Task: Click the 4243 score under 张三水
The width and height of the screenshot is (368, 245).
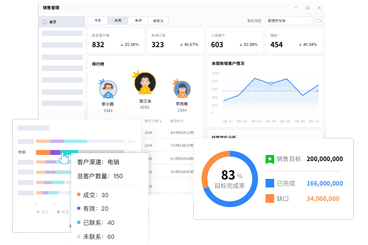Action: point(145,107)
